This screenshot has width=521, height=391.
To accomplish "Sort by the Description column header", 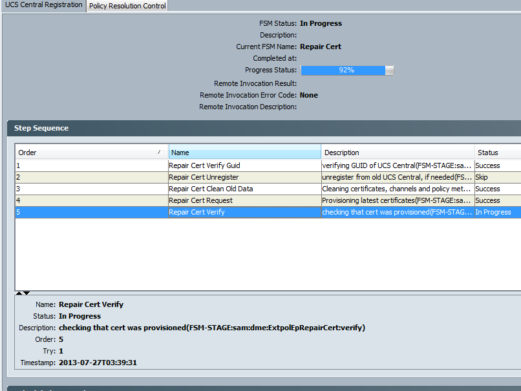I will pos(398,153).
